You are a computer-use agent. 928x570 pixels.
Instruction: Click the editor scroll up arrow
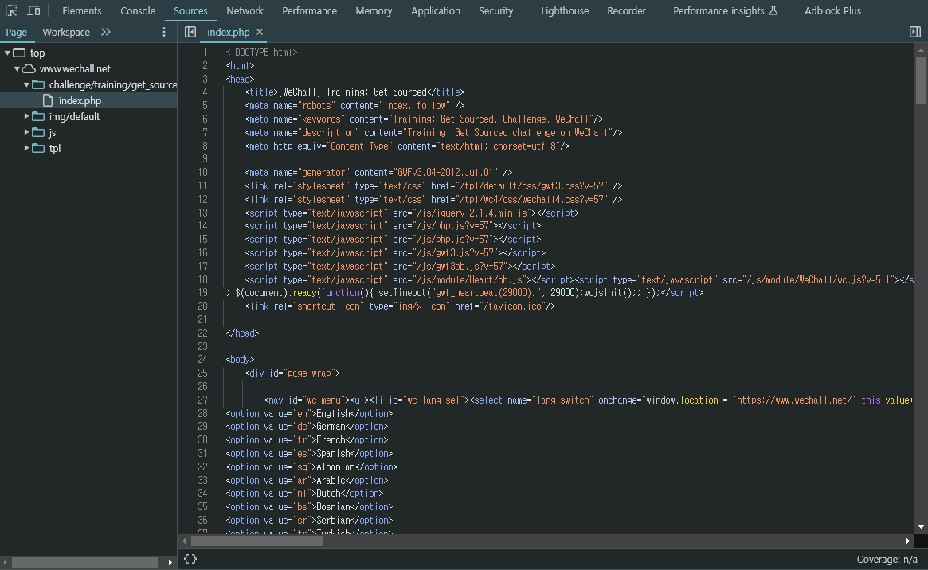(x=921, y=51)
